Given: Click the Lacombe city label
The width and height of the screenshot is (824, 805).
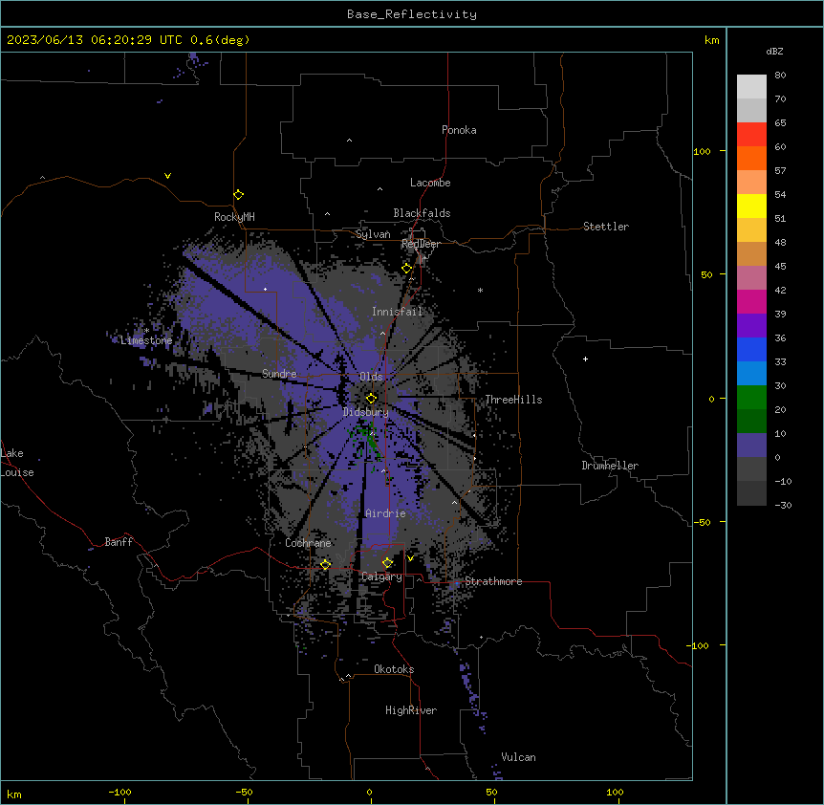Looking at the screenshot, I should coord(430,183).
